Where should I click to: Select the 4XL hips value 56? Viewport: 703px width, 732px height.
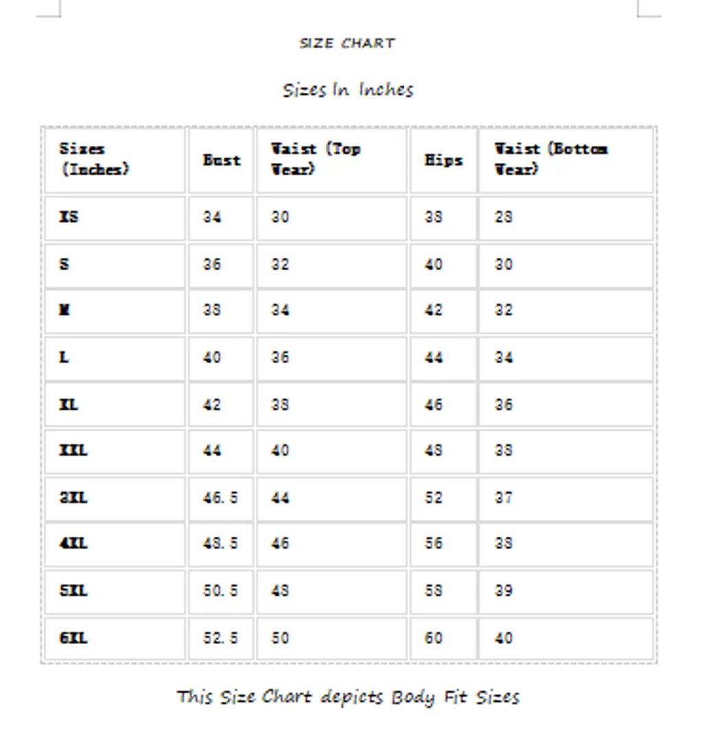(433, 544)
